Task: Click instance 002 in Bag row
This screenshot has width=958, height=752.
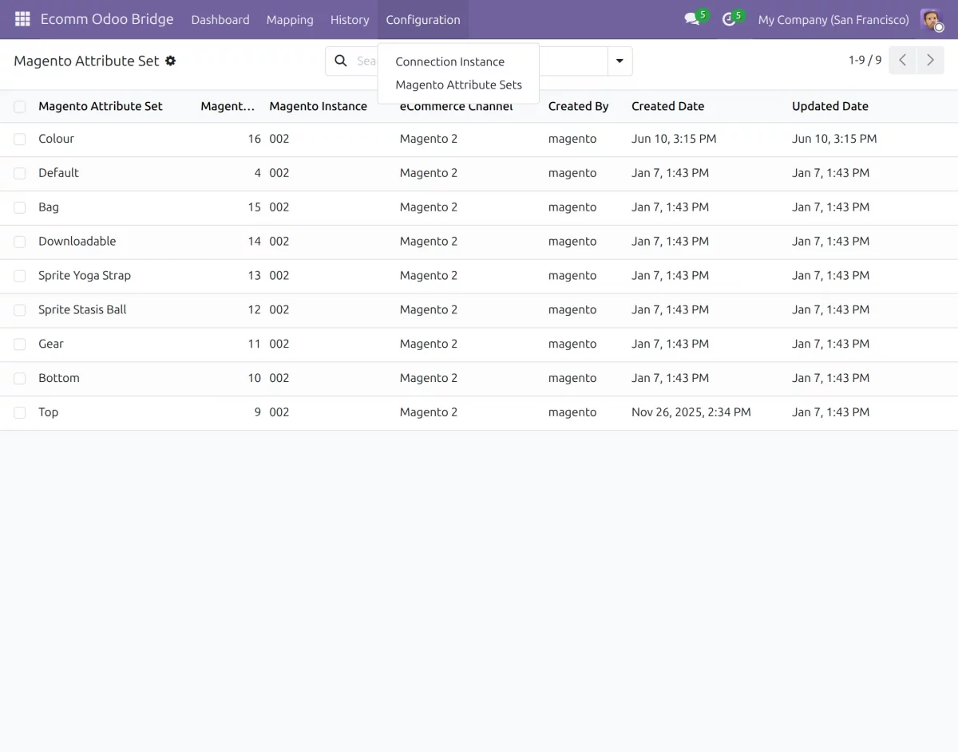Action: (x=279, y=207)
